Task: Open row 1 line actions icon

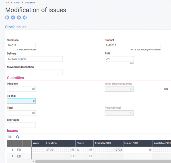Action: pyautogui.click(x=19, y=150)
